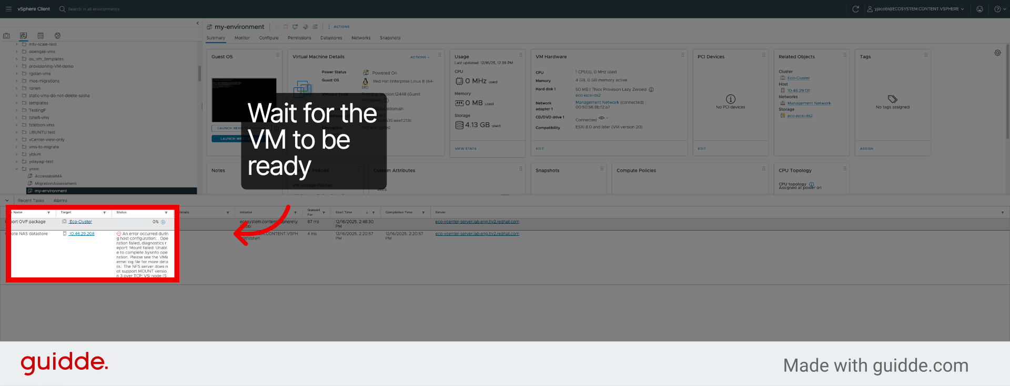Open the Snapshots tab
Image resolution: width=1010 pixels, height=386 pixels.
pyautogui.click(x=390, y=38)
